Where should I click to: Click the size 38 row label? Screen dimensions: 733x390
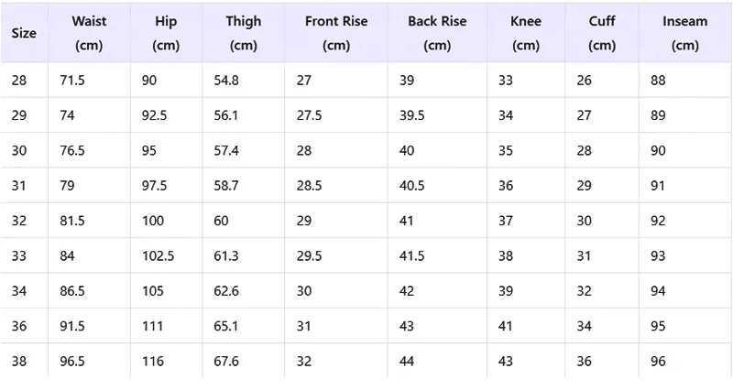(19, 362)
